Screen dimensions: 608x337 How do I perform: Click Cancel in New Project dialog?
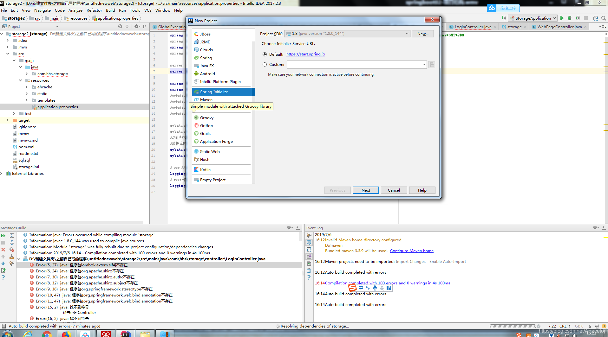click(394, 190)
